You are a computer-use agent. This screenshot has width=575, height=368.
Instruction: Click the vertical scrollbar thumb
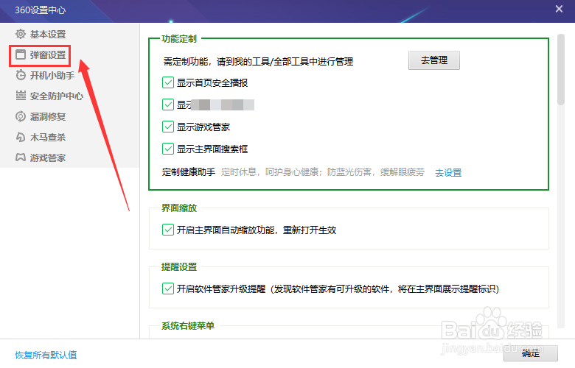point(561,70)
